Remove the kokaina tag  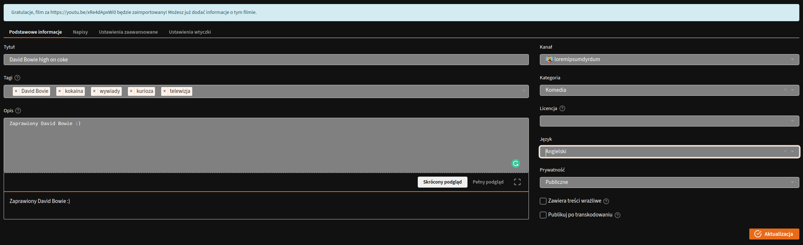tap(60, 91)
